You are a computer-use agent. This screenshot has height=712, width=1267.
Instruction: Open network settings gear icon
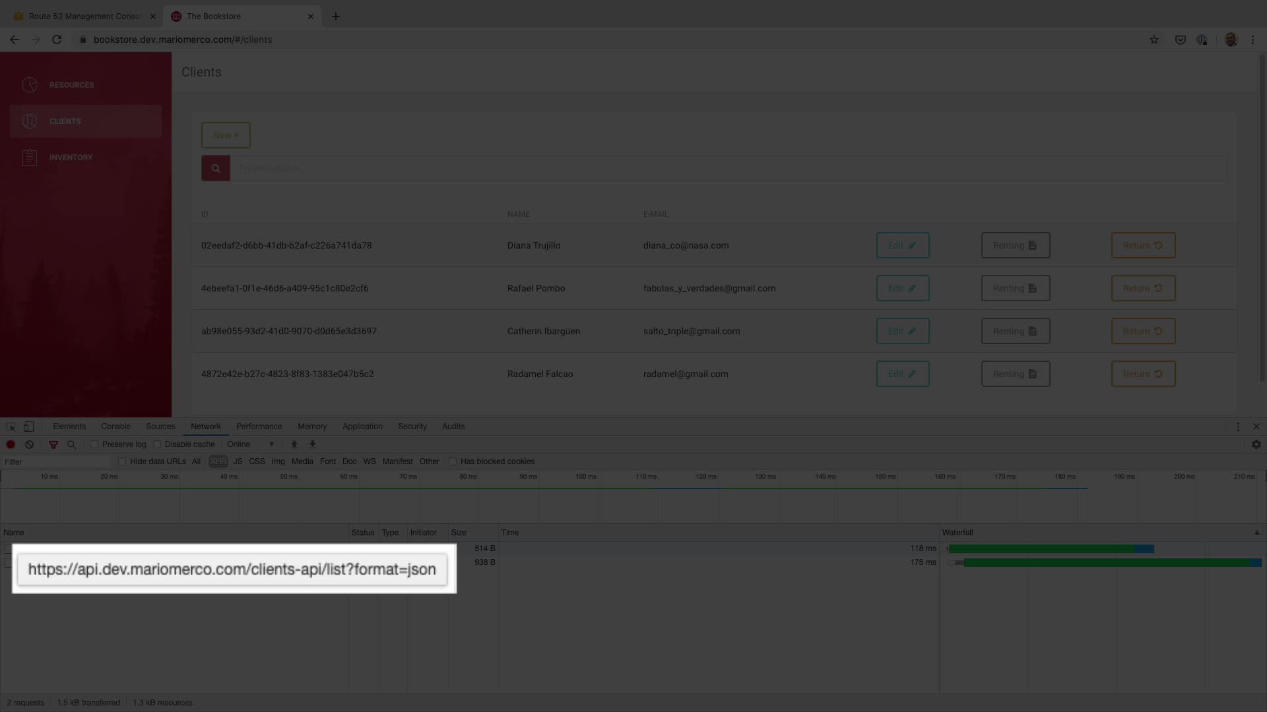click(1256, 444)
